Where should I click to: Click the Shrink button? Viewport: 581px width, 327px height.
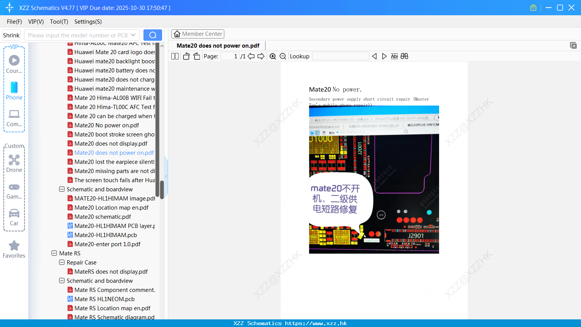[x=11, y=35]
